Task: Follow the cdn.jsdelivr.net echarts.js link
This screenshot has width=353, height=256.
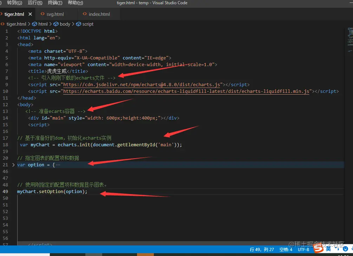Action: click(142, 84)
